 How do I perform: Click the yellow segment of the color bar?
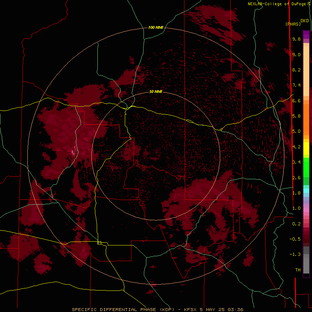306,148
